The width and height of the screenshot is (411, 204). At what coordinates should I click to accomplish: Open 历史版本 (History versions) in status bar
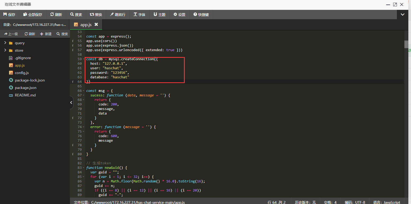305,202
